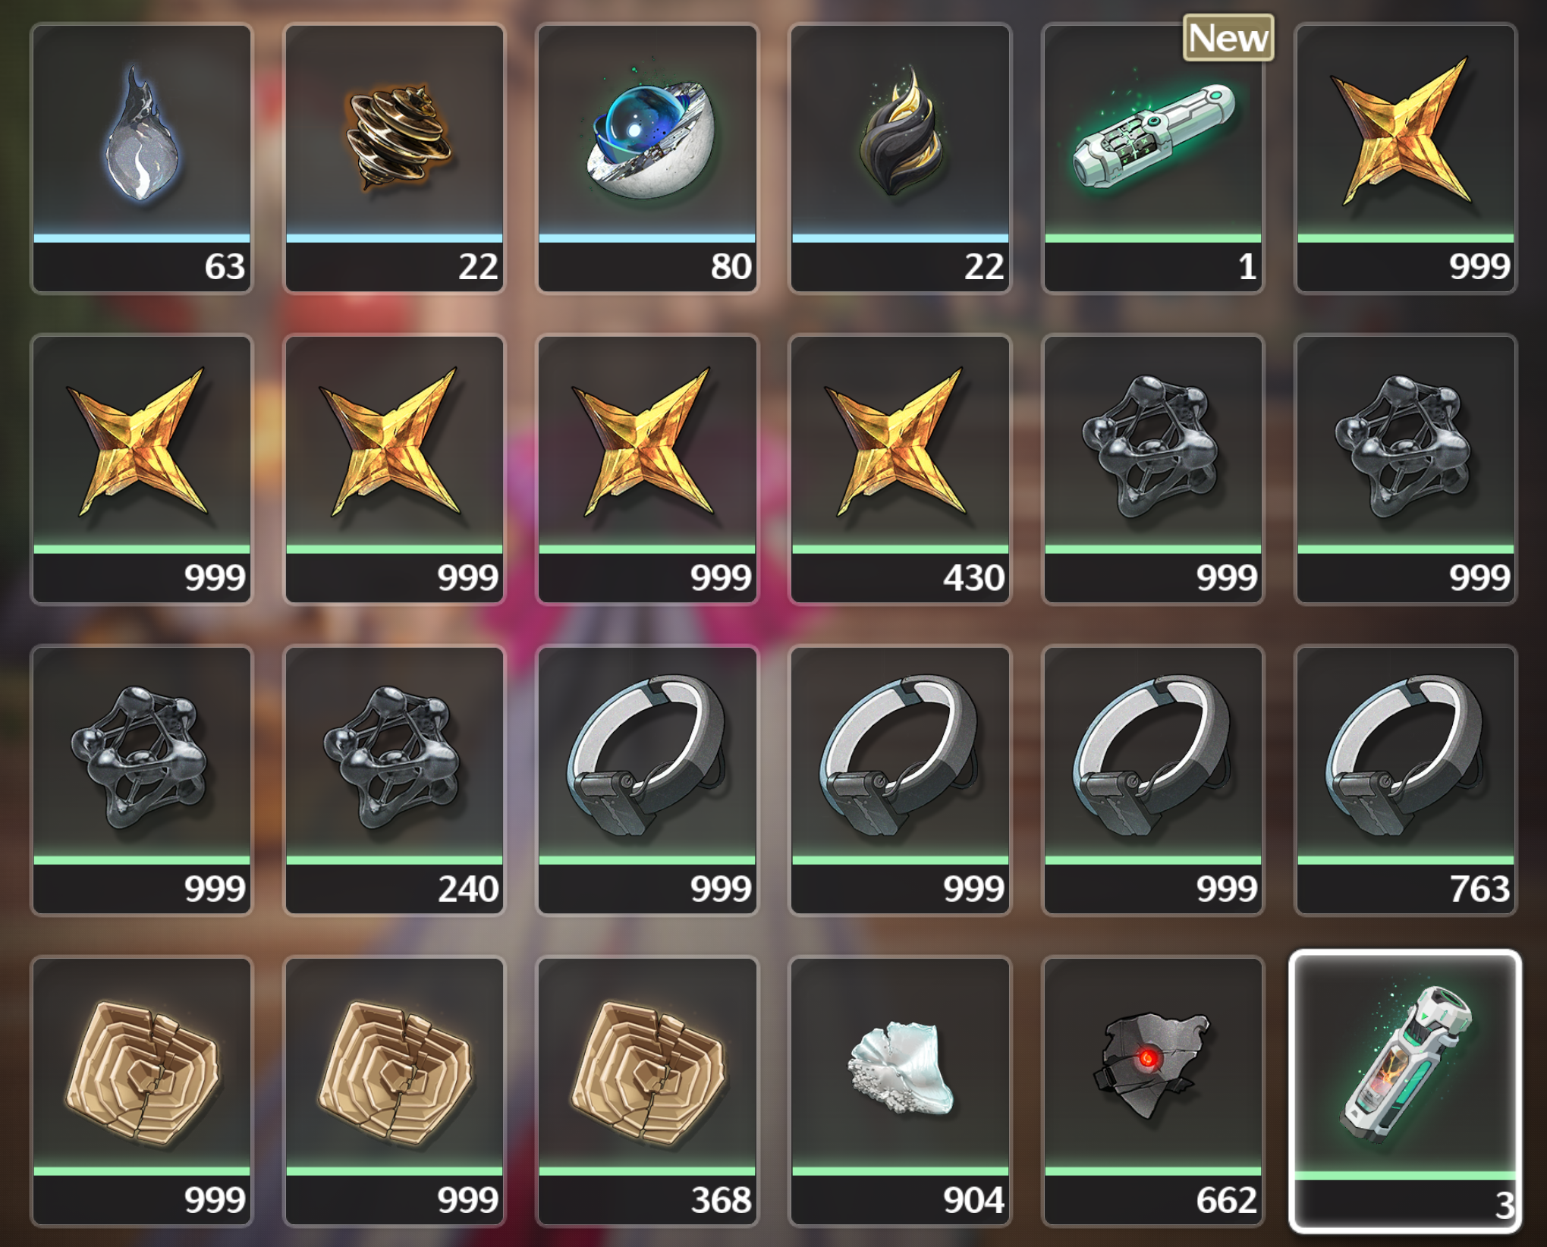Select the blue orb item with 80
The image size is (1547, 1247).
tap(647, 159)
